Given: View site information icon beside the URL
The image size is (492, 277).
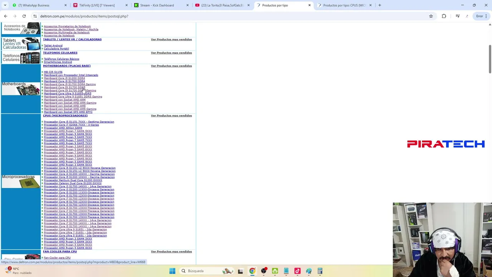Looking at the screenshot, I should tap(35, 16).
